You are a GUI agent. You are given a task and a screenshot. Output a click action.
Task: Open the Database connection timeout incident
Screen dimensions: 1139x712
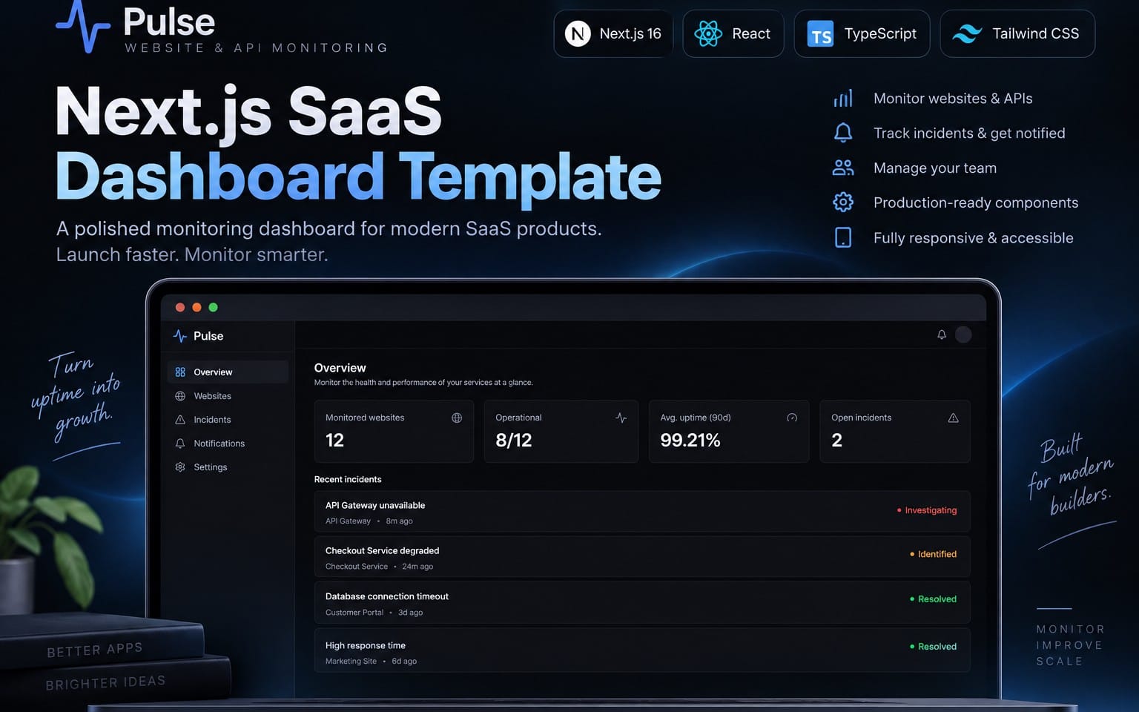coord(642,603)
